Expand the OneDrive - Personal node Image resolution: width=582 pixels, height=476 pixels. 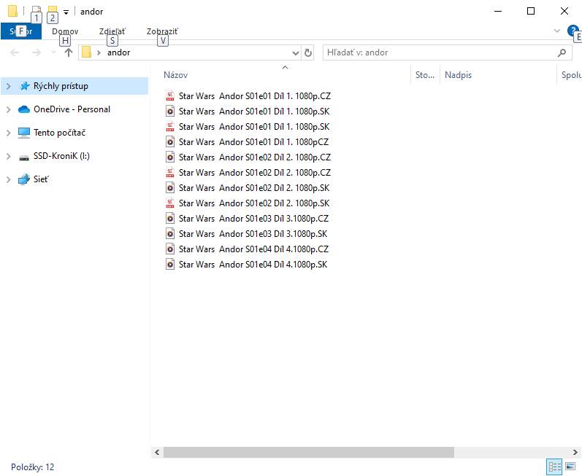coord(9,109)
